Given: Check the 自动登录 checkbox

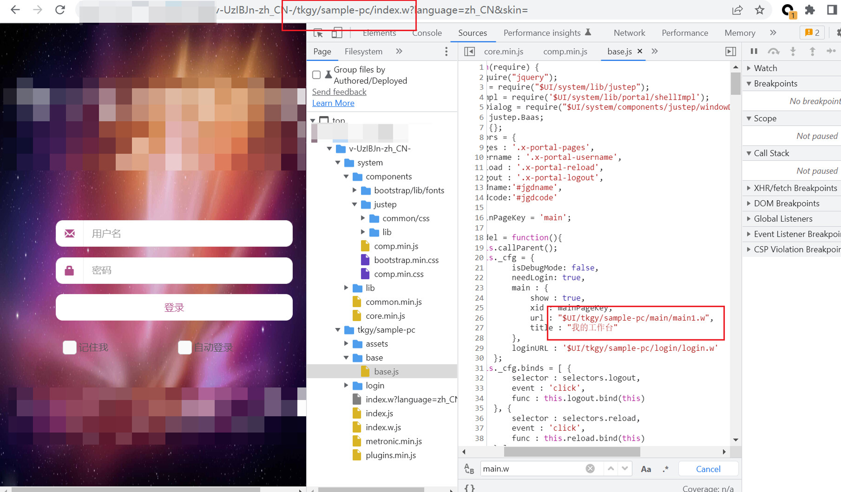Looking at the screenshot, I should click(185, 347).
